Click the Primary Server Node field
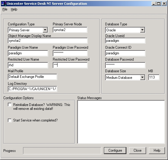This screenshot has height=160, width=168. pos(70,30)
